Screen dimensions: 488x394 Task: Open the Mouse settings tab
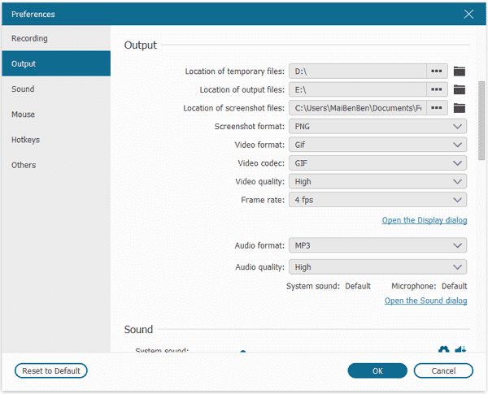24,115
